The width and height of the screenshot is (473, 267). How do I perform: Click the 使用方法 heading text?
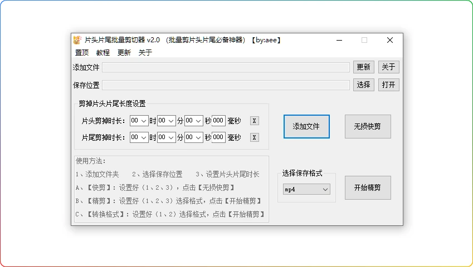(x=90, y=161)
